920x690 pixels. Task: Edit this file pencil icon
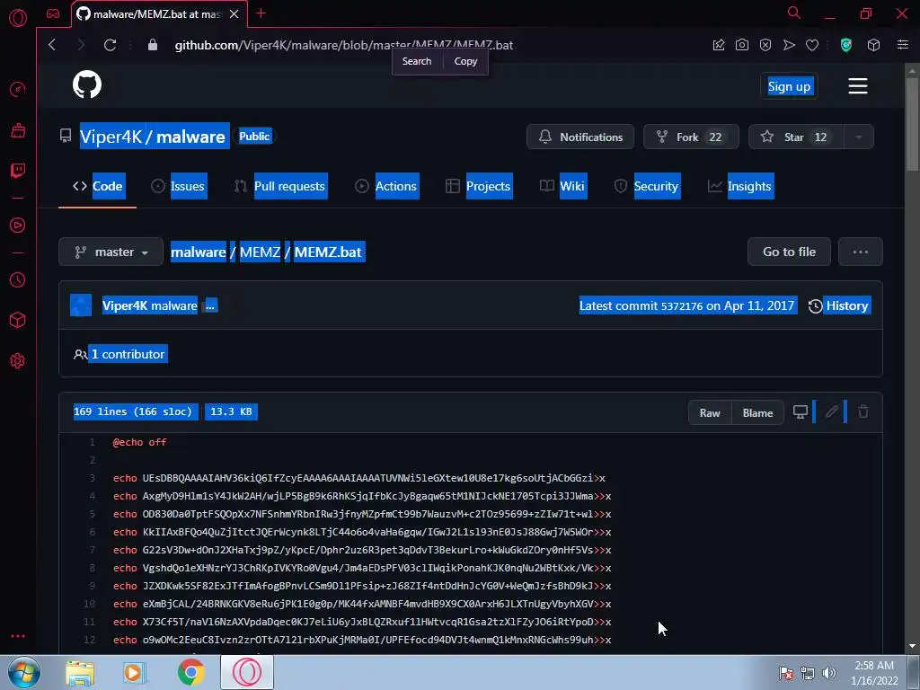pyautogui.click(x=831, y=411)
